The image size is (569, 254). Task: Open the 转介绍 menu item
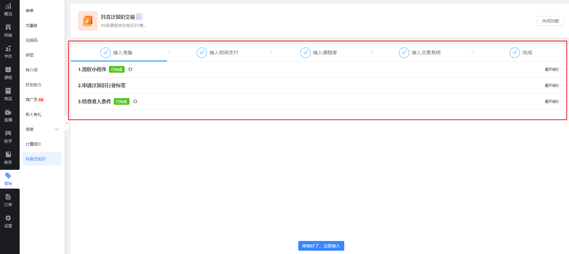pos(31,70)
